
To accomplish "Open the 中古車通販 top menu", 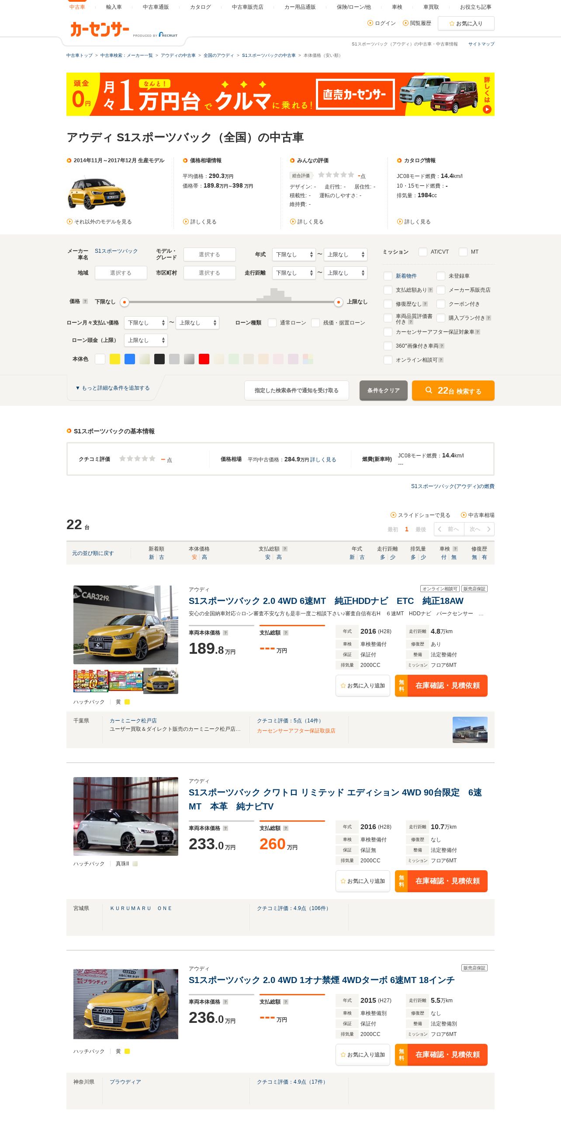I will click(156, 7).
